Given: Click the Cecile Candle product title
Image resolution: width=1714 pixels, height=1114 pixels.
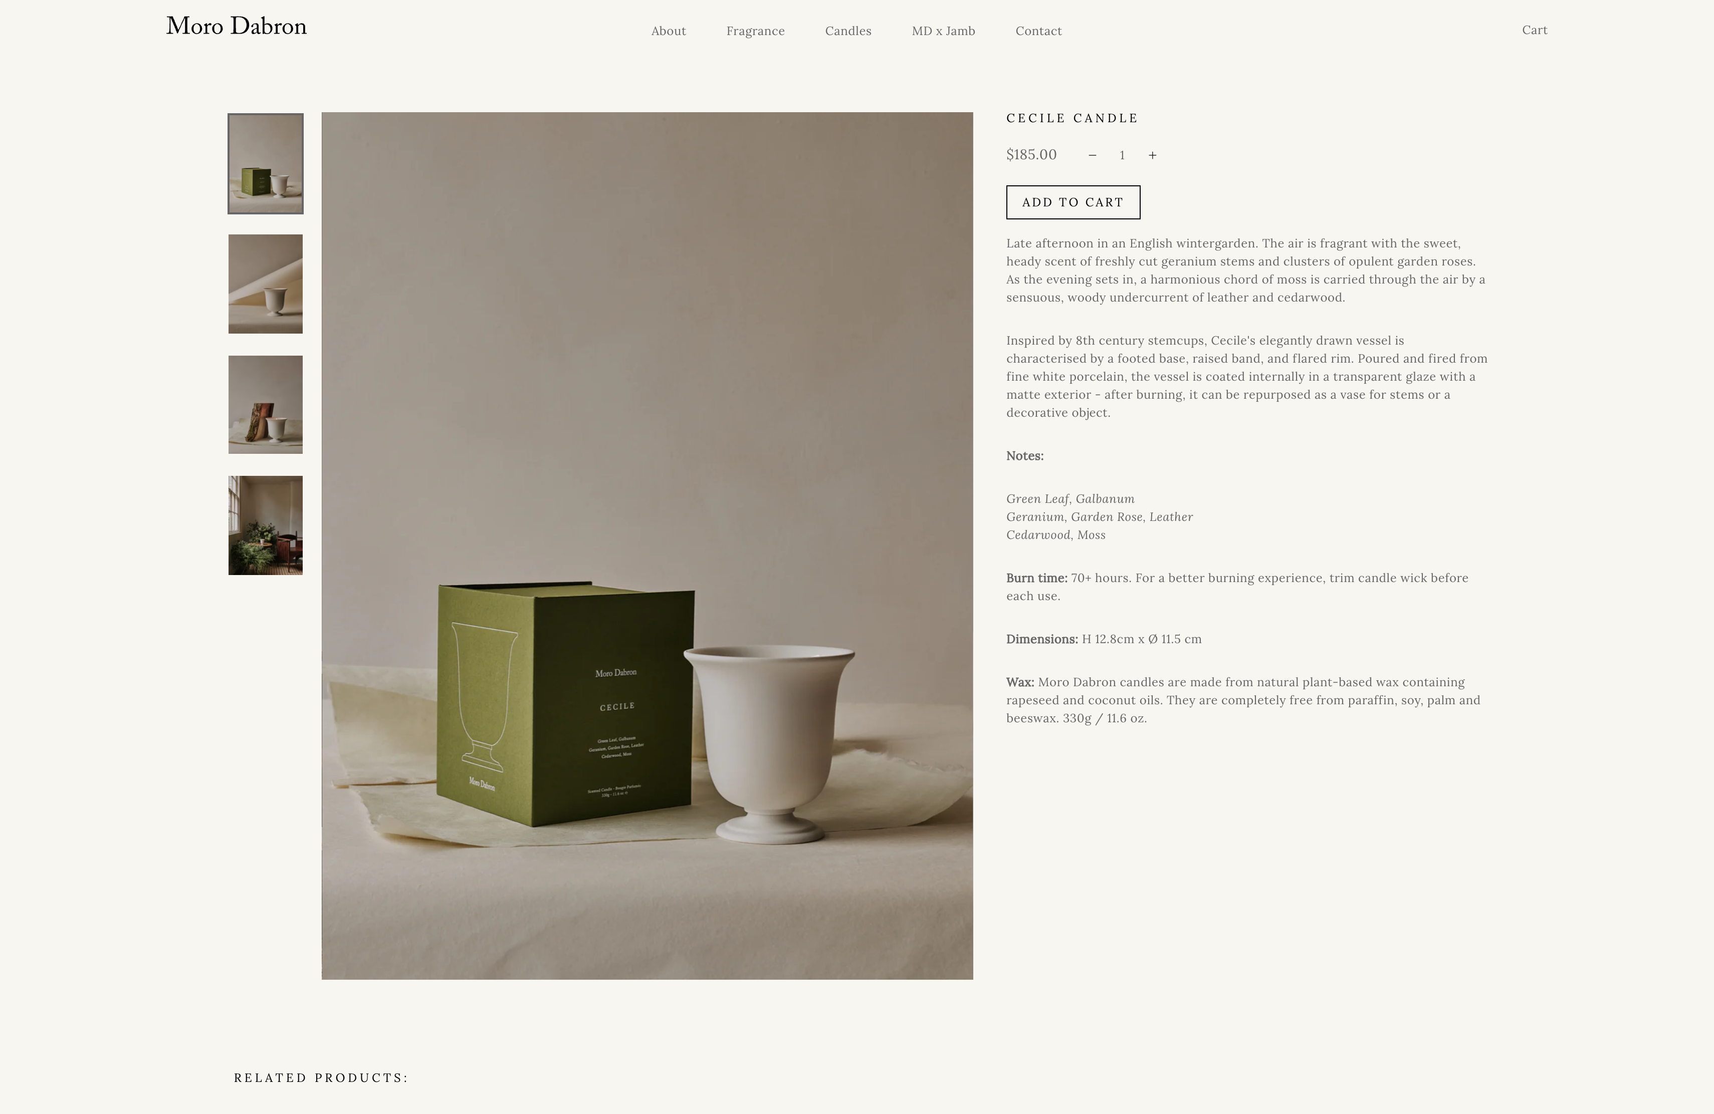Looking at the screenshot, I should point(1073,118).
